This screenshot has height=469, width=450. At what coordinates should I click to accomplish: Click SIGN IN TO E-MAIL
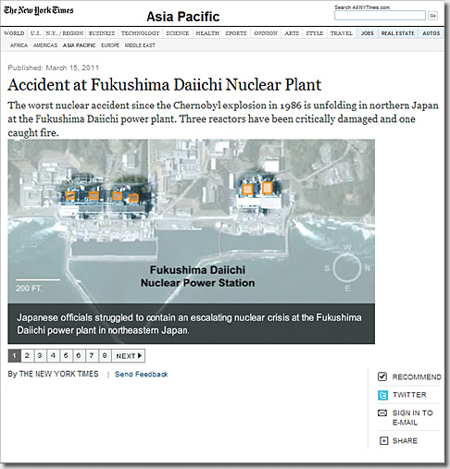point(412,417)
